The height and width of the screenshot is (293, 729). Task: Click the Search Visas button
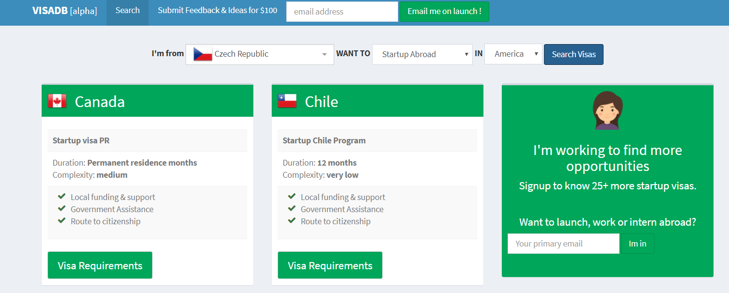(x=574, y=54)
